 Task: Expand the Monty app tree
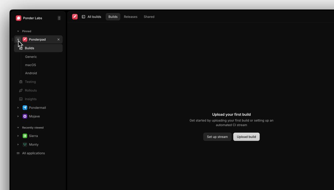[18, 145]
